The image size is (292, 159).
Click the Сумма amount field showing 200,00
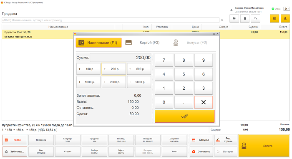tap(121, 58)
